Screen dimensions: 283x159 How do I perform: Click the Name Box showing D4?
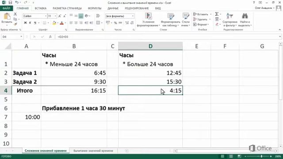(12, 37)
